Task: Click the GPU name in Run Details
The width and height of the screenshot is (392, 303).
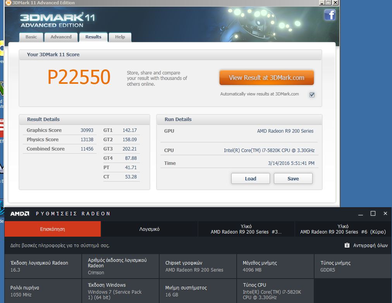Action: coord(285,131)
